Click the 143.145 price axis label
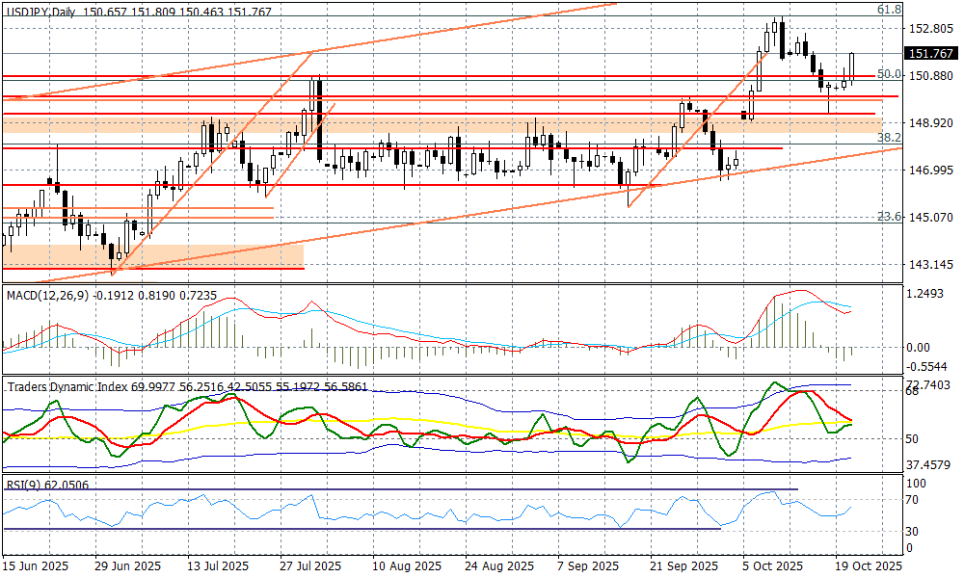 coord(930,265)
